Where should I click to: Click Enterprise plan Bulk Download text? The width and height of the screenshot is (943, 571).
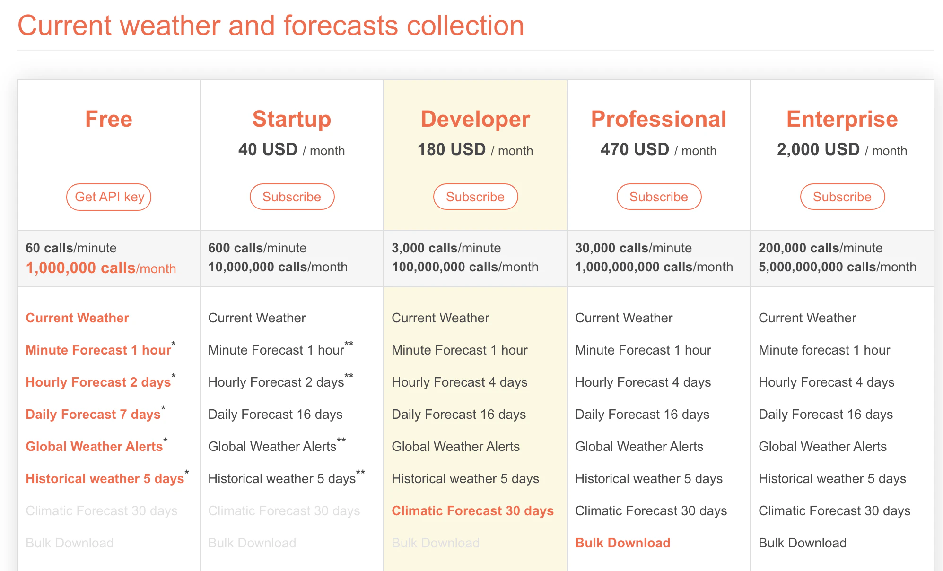coord(802,543)
